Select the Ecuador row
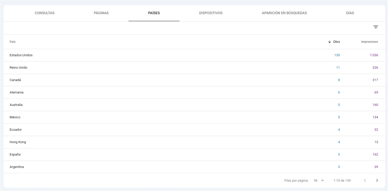 (194, 130)
